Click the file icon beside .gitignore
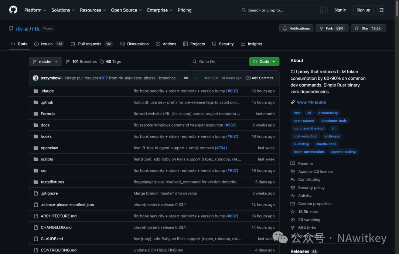Image resolution: width=399 pixels, height=254 pixels. point(36,193)
